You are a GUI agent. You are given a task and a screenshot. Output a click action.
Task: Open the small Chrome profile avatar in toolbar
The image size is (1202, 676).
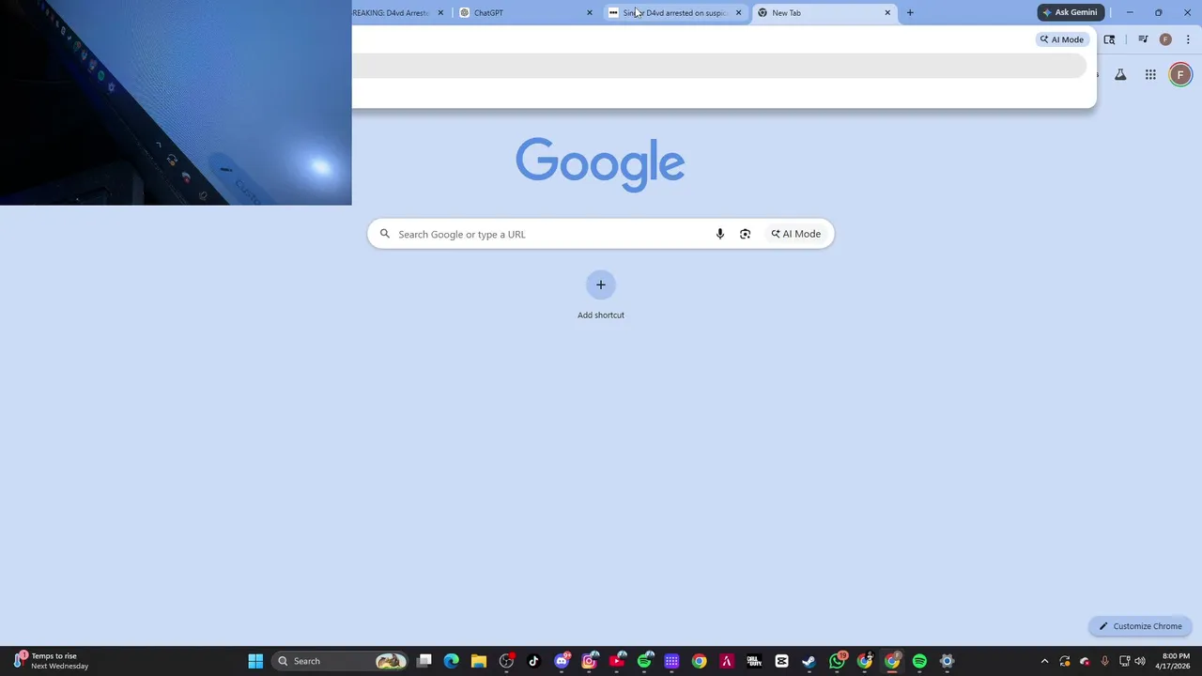point(1165,39)
